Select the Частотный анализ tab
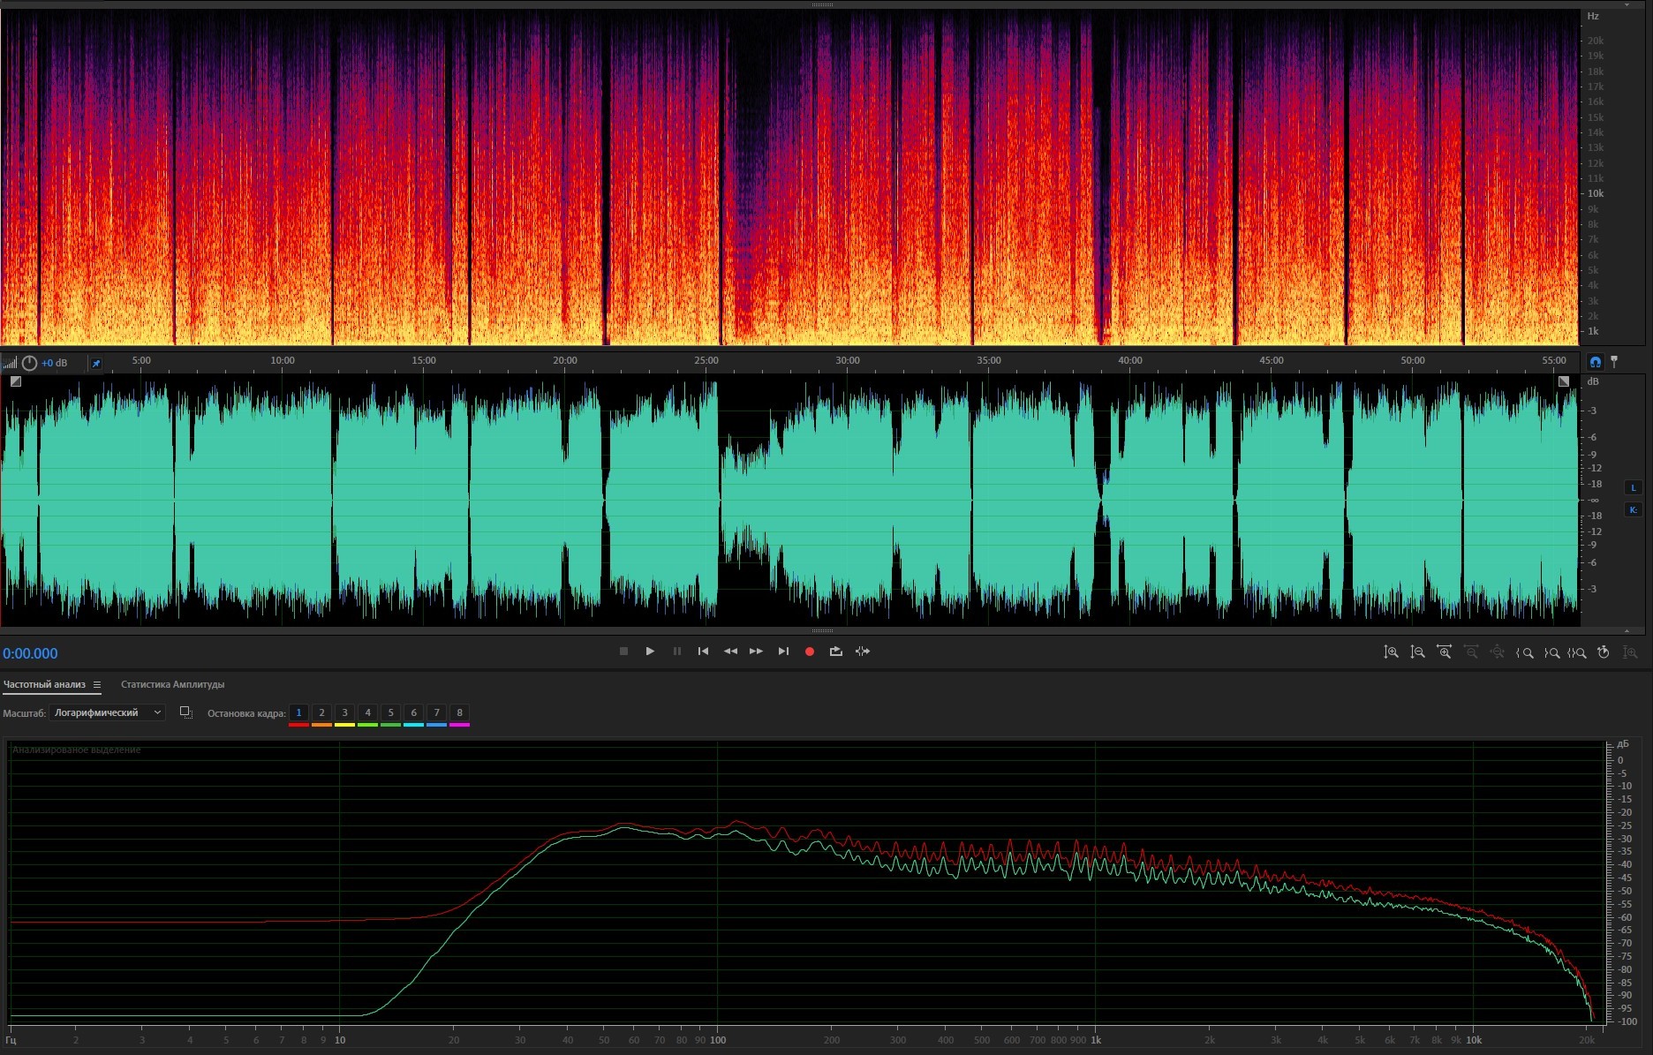This screenshot has height=1055, width=1653. click(x=44, y=685)
